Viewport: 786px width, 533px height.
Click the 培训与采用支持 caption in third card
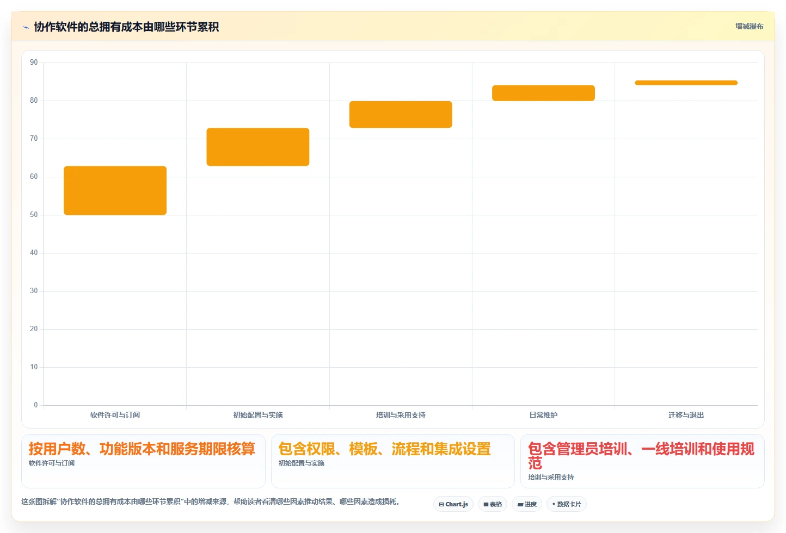(x=551, y=478)
